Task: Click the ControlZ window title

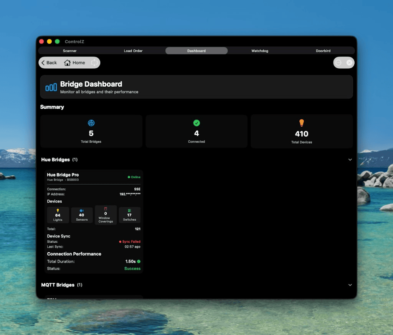Action: (x=74, y=41)
